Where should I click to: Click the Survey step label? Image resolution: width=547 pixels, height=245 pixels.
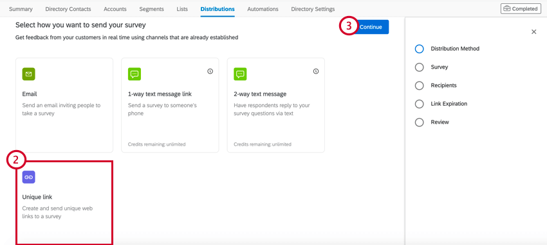pos(439,67)
